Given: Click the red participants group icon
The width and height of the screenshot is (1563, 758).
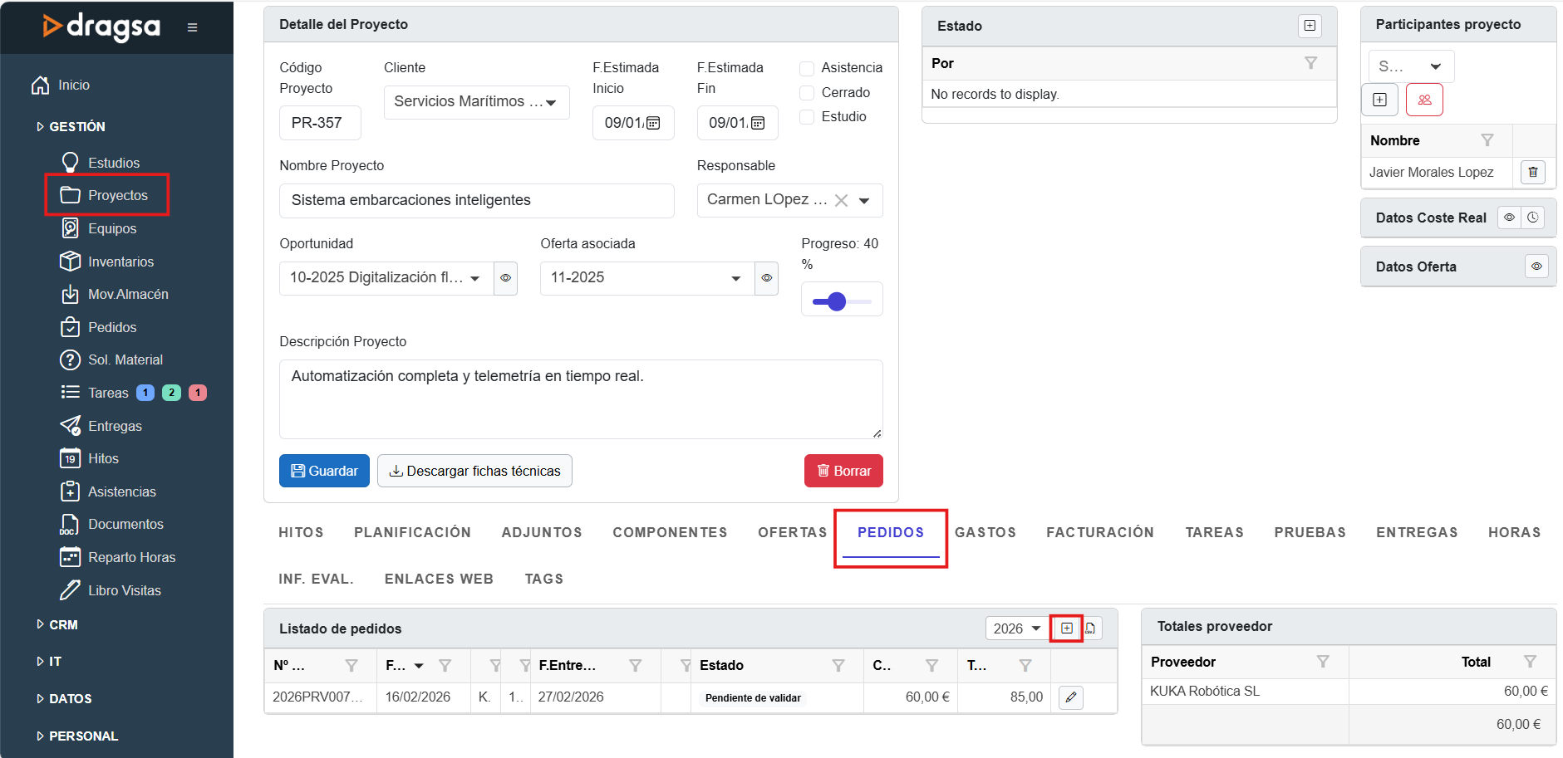Looking at the screenshot, I should pyautogui.click(x=1424, y=100).
